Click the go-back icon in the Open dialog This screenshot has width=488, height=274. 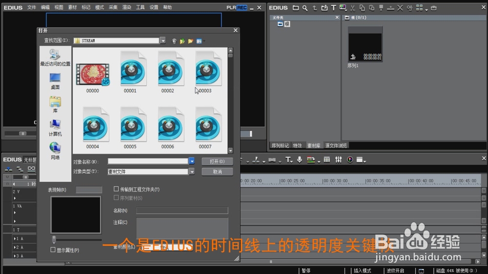tap(174, 41)
